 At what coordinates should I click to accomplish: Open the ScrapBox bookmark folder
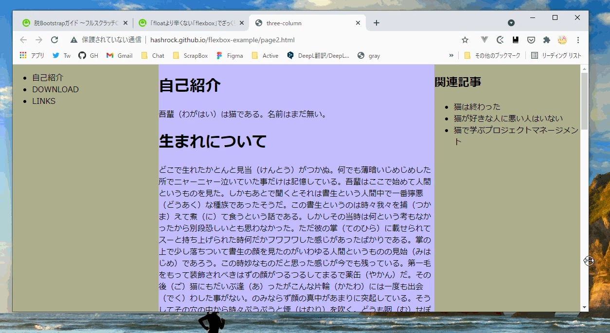pos(190,55)
